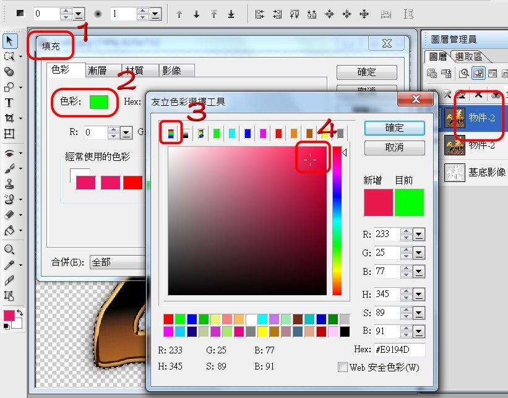Send object to bottom arrow
The width and height of the screenshot is (508, 398).
pyautogui.click(x=231, y=14)
